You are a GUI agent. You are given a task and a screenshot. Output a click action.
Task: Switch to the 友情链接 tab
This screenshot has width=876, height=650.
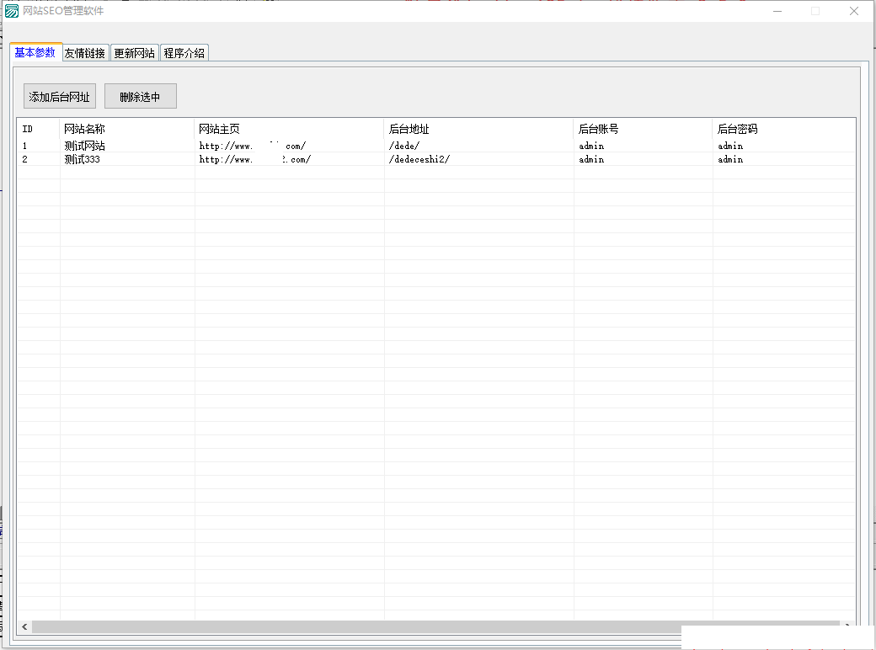coord(85,53)
